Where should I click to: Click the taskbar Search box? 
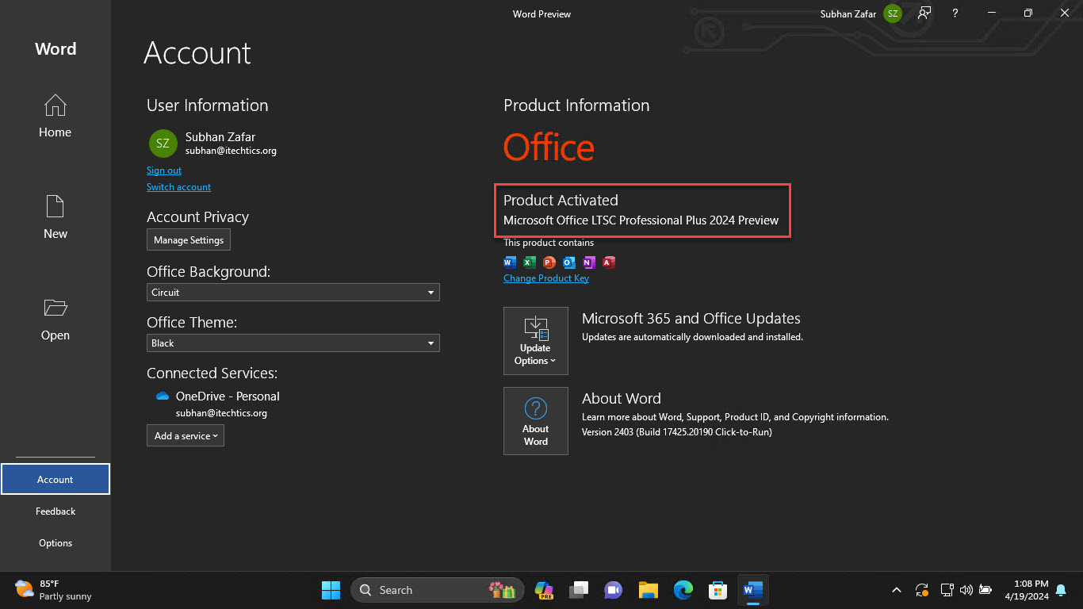tap(438, 590)
